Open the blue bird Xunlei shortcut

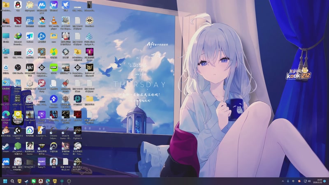(65, 5)
